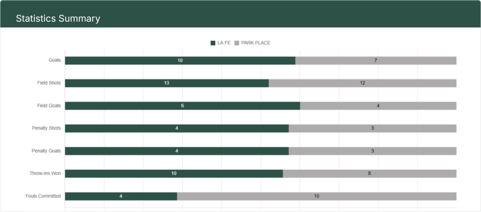The image size is (481, 212).
Task: Select LA FE's Goals bar showing 10
Action: tap(180, 61)
